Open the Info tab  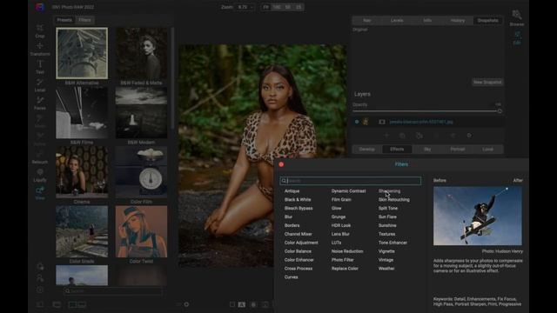tap(427, 21)
